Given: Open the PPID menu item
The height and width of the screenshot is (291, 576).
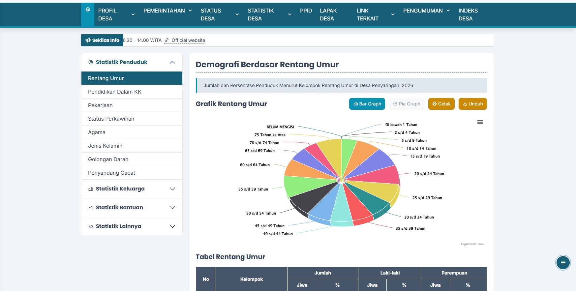Looking at the screenshot, I should 306,11.
